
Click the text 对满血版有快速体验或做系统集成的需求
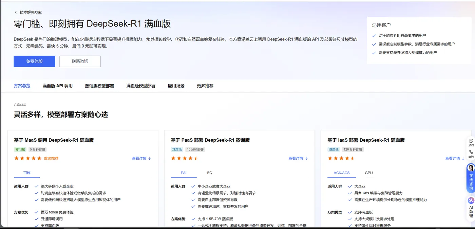coord(74,193)
